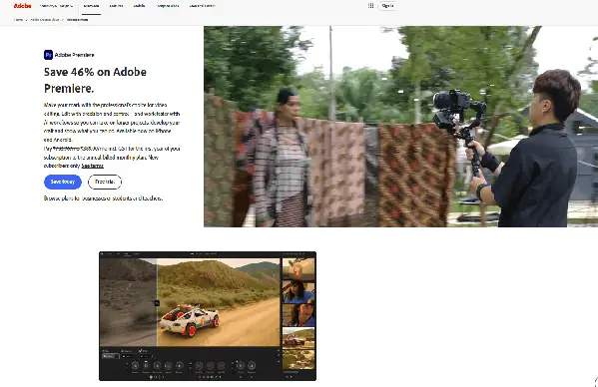Click the Adobe logo
The image size is (598, 387).
tap(23, 6)
